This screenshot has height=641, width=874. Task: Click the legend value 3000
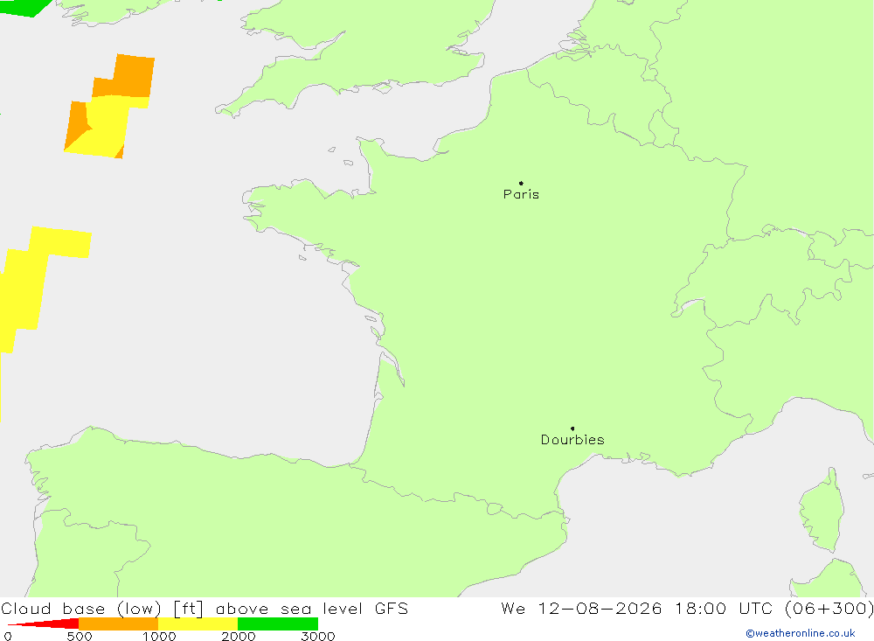(318, 636)
